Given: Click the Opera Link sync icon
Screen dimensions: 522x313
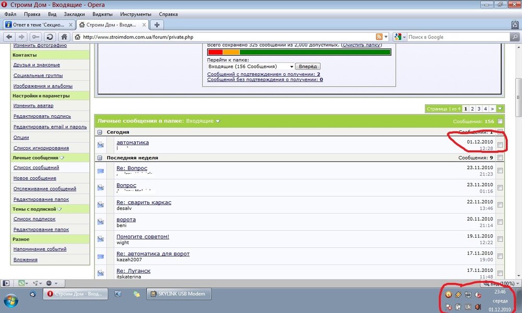Looking at the screenshot, I should click(x=22, y=283).
